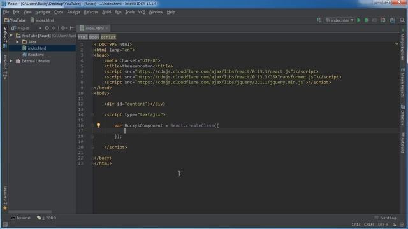Open the File menu
The width and height of the screenshot is (408, 229).
click(6, 12)
